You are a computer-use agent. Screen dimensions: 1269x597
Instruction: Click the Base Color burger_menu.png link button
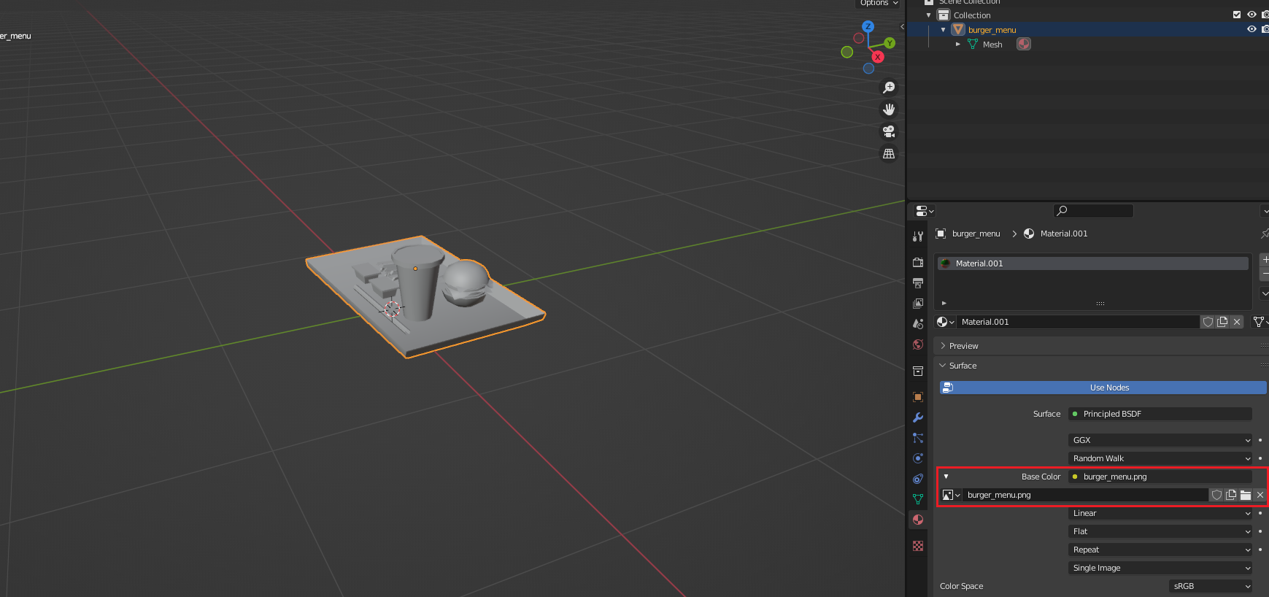tap(1160, 477)
